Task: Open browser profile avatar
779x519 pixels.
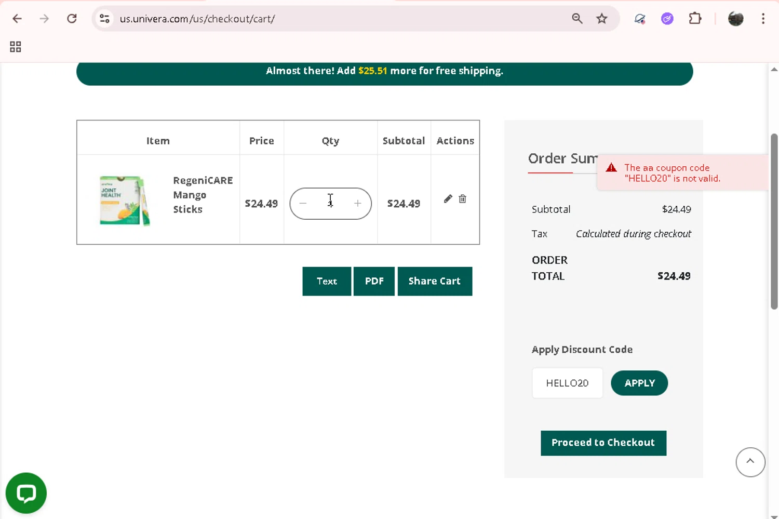Action: [736, 19]
